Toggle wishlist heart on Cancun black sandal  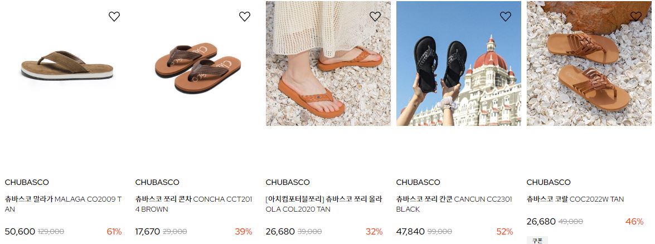pos(506,16)
